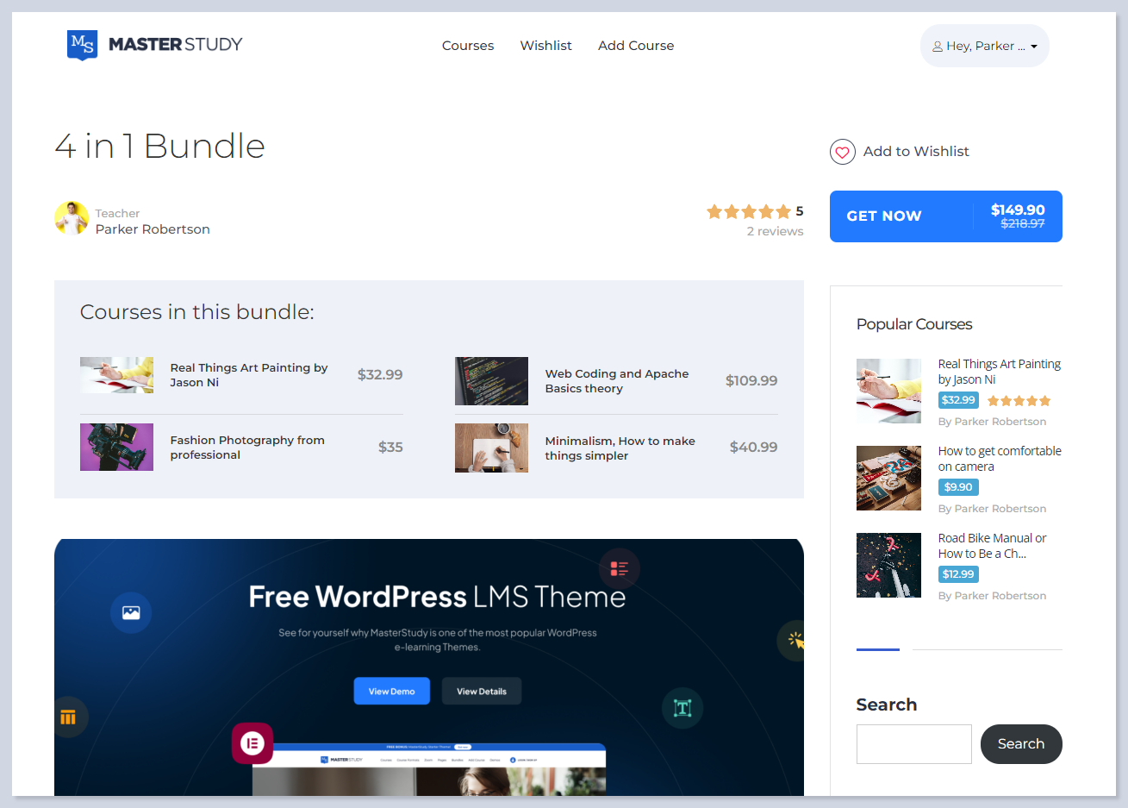1128x808 pixels.
Task: Click the red Elementor icon in banner
Action: [252, 742]
